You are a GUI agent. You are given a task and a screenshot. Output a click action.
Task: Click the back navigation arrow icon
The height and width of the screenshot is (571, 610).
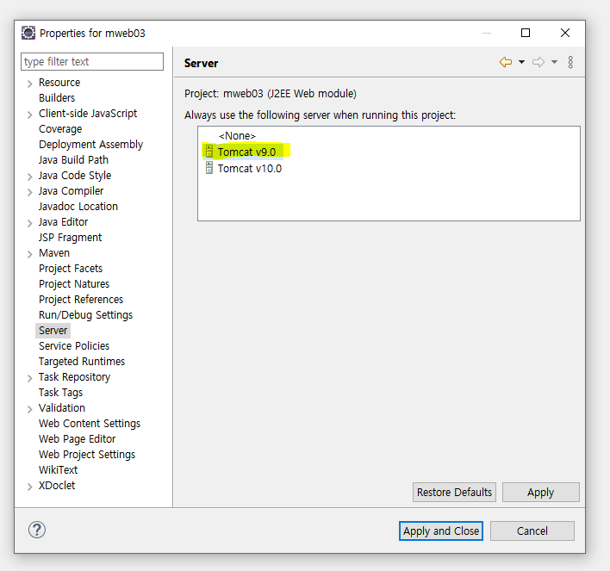[506, 62]
